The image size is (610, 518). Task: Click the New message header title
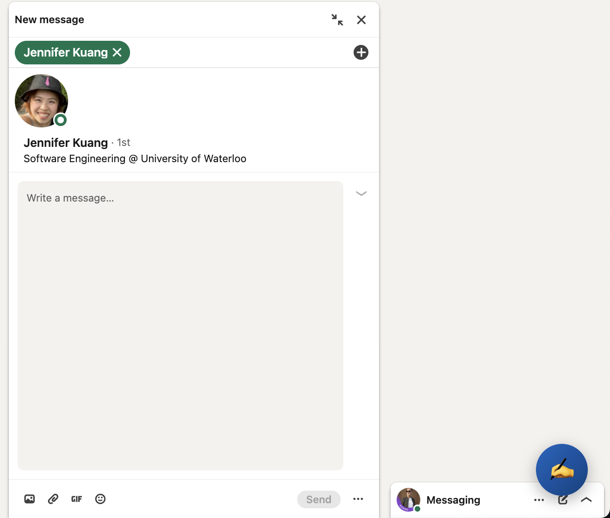click(50, 19)
